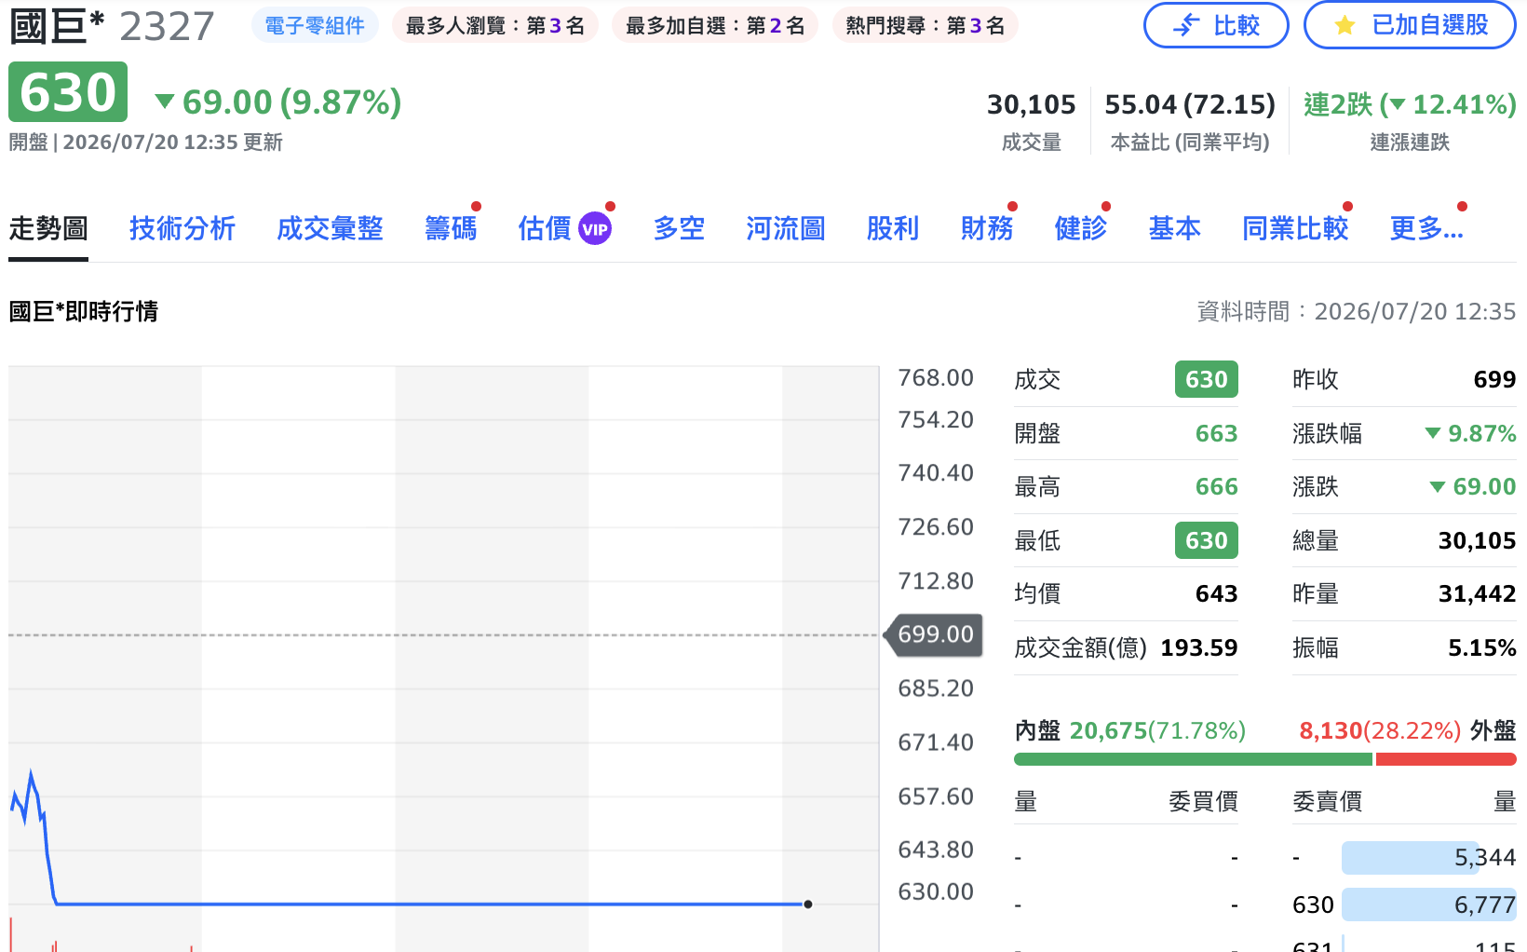Click the 連2跌 (▼12.41%) streak text
This screenshot has width=1527, height=952.
coord(1410,104)
